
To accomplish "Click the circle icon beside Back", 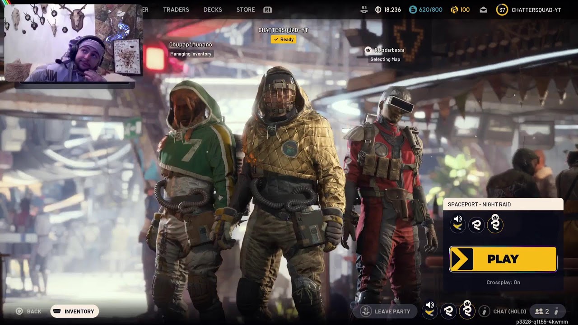I will [19, 311].
